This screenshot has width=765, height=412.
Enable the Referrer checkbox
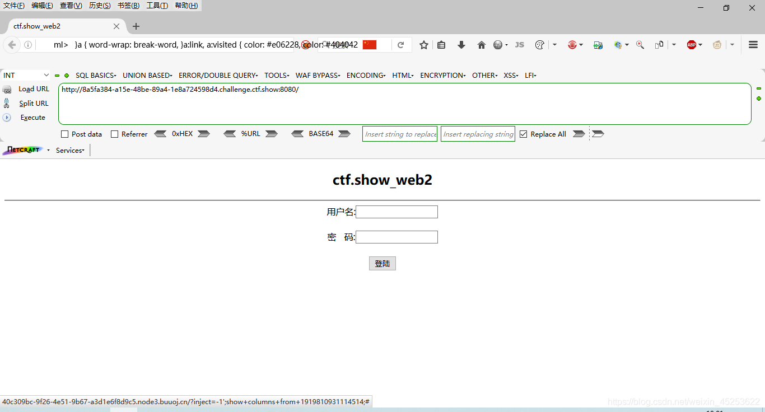click(115, 134)
